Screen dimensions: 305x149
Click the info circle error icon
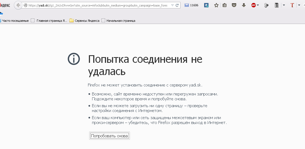point(74,59)
